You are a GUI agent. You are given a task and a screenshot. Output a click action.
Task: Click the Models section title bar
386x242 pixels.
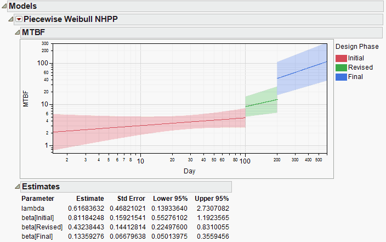[x=196, y=6]
